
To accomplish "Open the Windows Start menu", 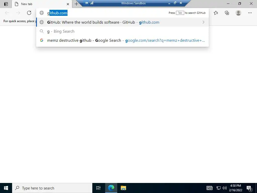I will 6,188.
